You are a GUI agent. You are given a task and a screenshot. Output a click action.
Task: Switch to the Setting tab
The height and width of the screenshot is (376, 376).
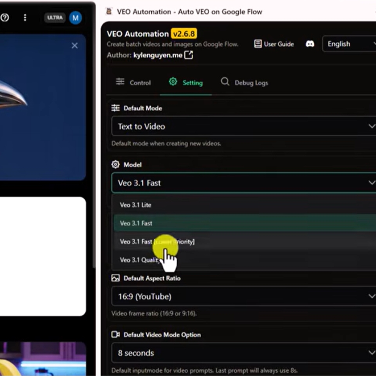(186, 83)
